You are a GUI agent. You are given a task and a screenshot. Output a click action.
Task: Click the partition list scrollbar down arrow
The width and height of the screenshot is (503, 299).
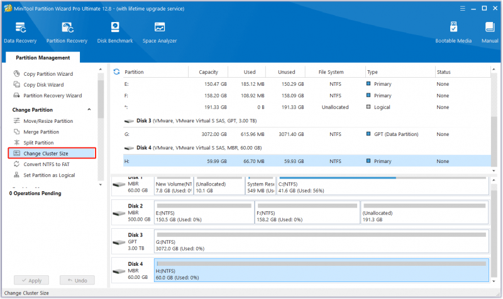(x=494, y=170)
